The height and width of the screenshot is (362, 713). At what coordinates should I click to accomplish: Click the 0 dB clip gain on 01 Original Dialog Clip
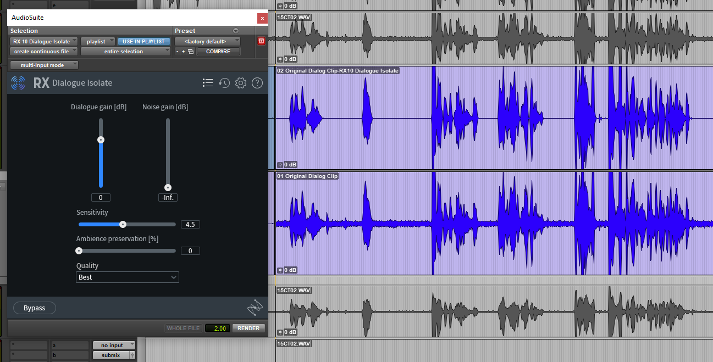coord(290,270)
